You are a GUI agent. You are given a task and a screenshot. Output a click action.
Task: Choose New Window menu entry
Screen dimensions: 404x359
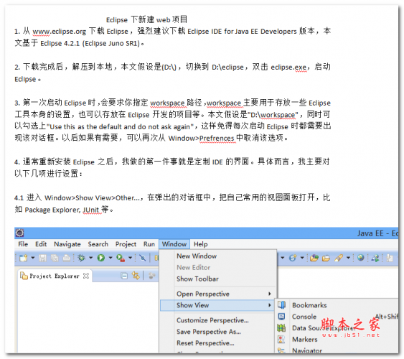click(x=217, y=256)
